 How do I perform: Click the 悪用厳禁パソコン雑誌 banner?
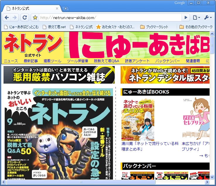tap(59, 75)
